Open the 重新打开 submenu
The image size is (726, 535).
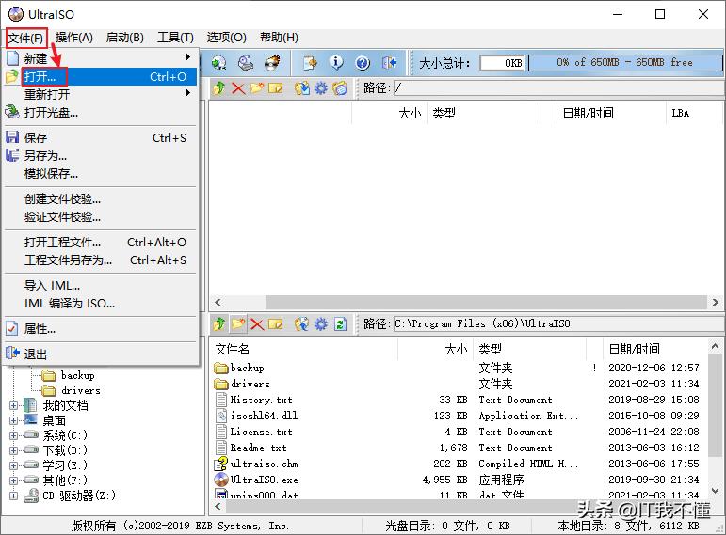coord(101,94)
